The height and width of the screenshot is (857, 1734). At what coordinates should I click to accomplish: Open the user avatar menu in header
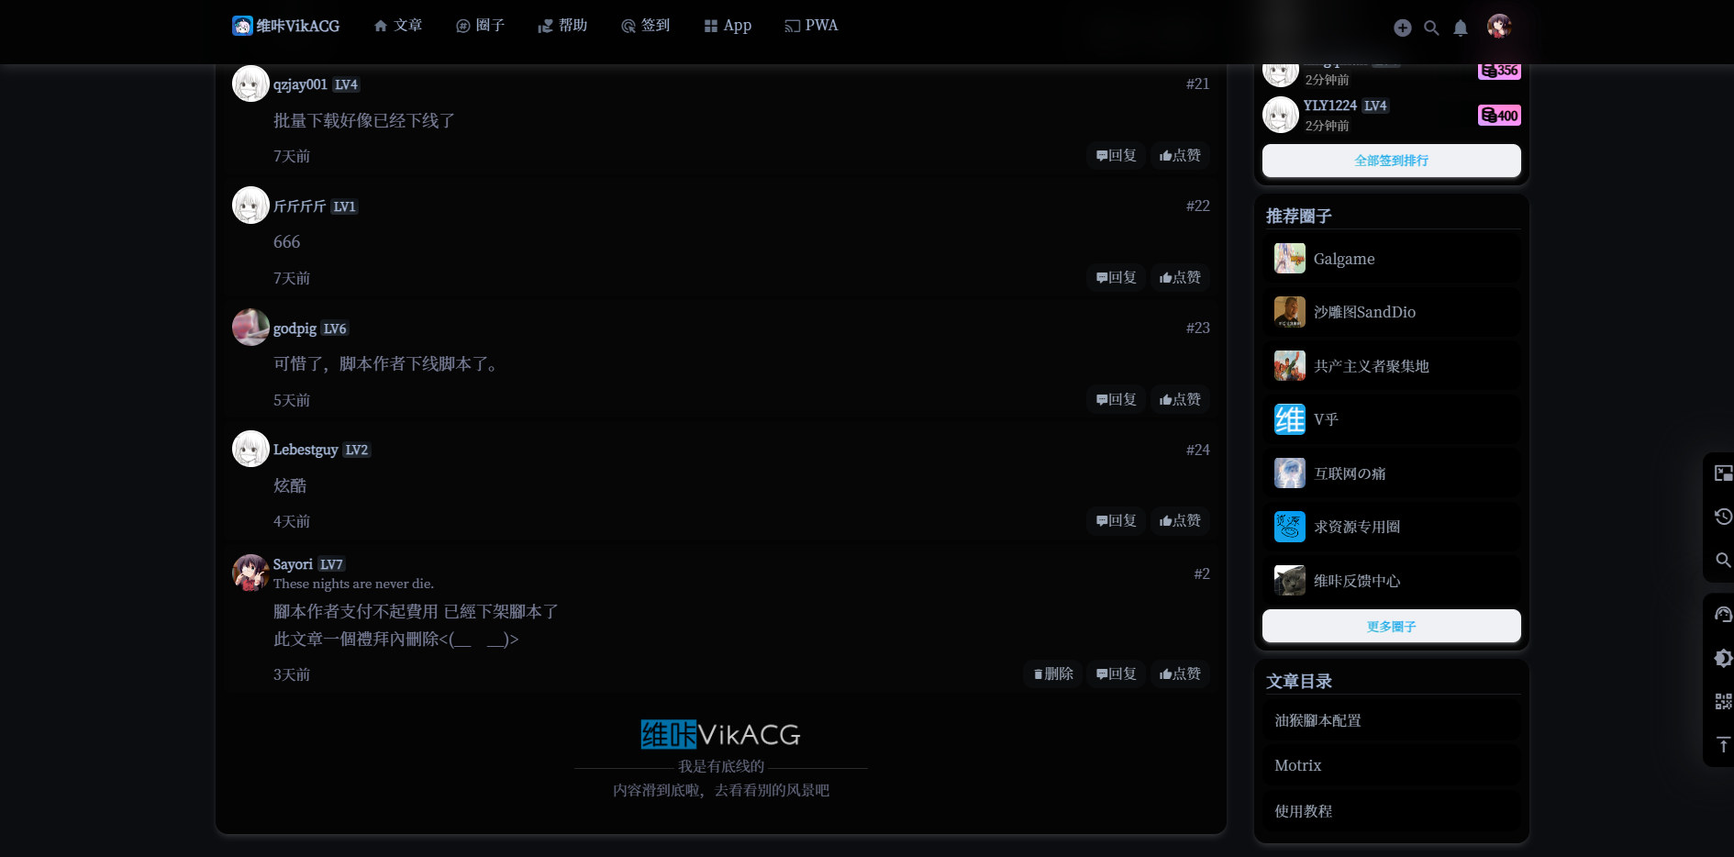pyautogui.click(x=1499, y=27)
